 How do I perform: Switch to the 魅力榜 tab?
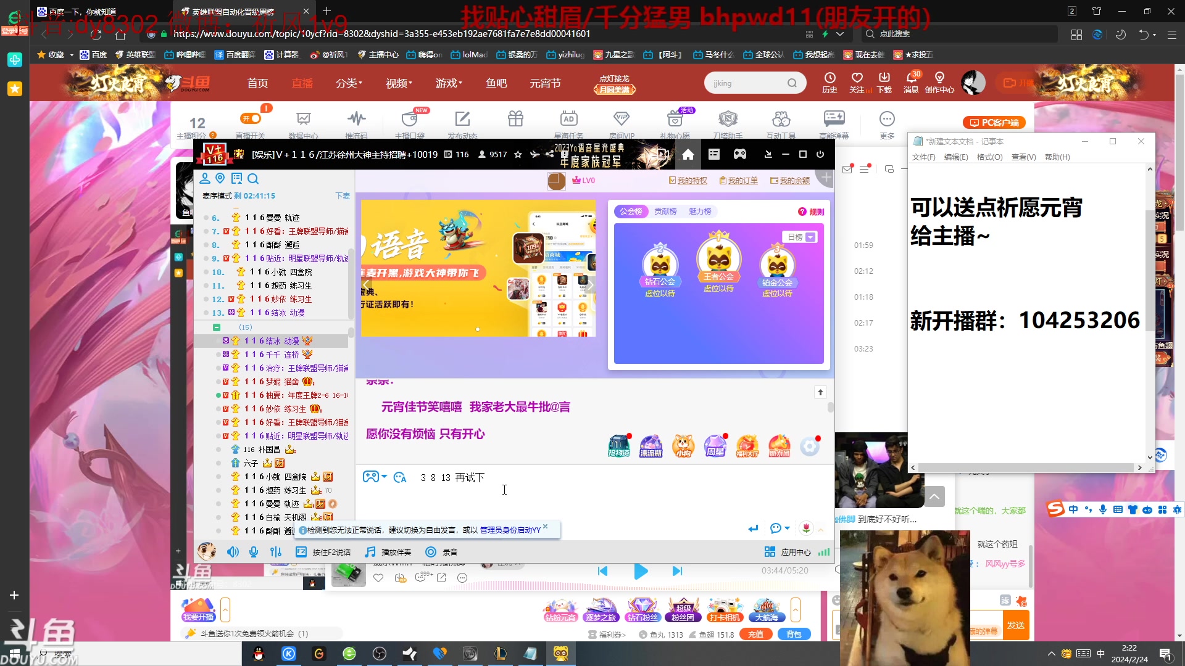point(700,212)
